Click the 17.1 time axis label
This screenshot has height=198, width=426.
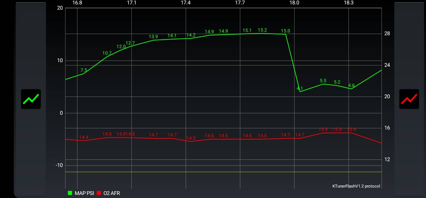click(132, 3)
